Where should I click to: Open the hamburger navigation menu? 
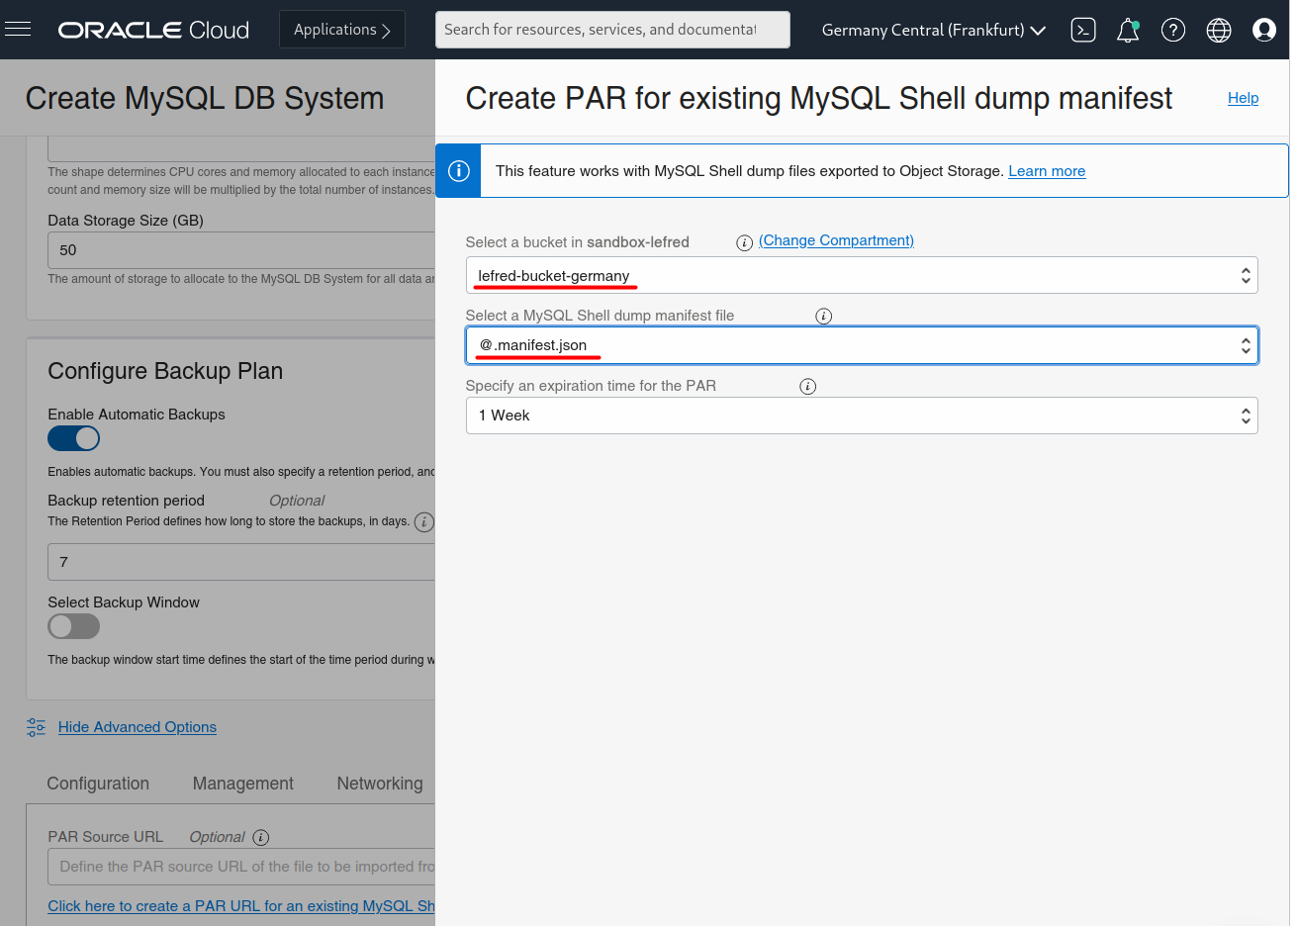point(18,30)
